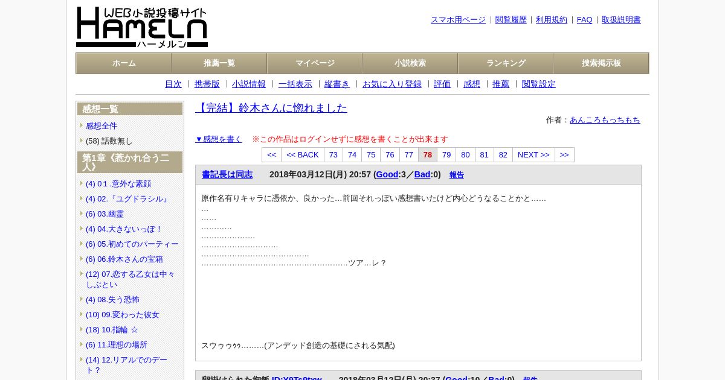The image size is (725, 380).
Task: Report 書記長は同志's comment via 報告
Action: 457,175
